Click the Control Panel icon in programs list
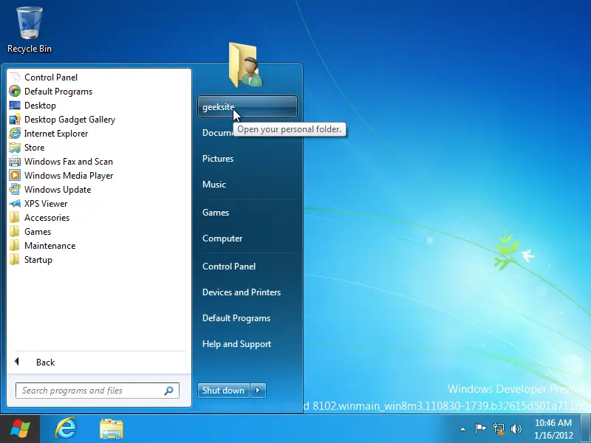The width and height of the screenshot is (591, 443). click(x=15, y=78)
